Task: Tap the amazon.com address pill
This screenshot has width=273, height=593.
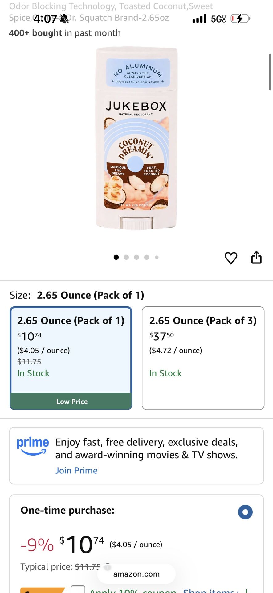Action: coord(136,574)
